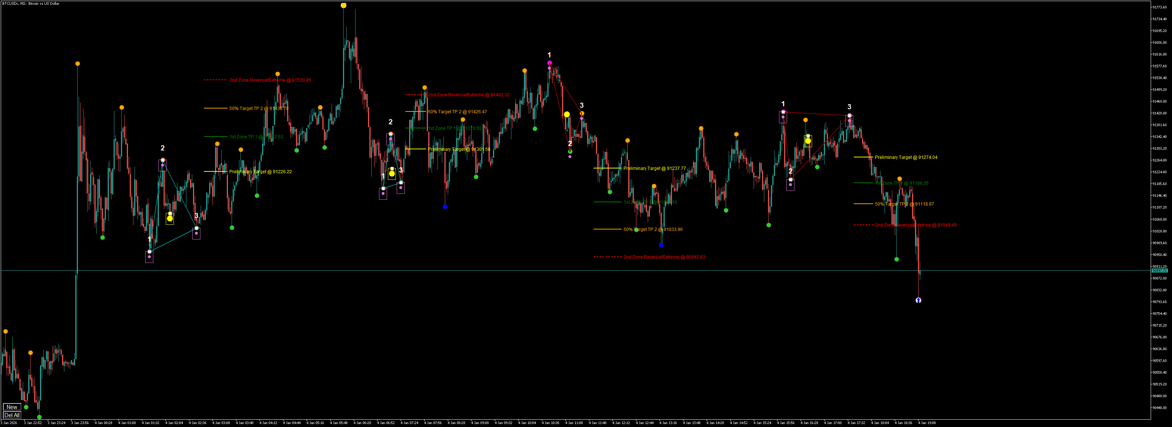The height and width of the screenshot is (427, 1172).
Task: Click the orange dot atop the 23:56 spike
Action: (78, 64)
